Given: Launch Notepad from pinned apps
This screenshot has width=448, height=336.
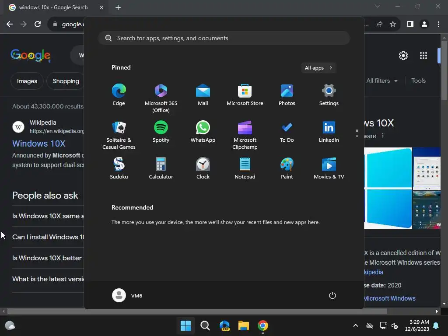Looking at the screenshot, I should [245, 168].
